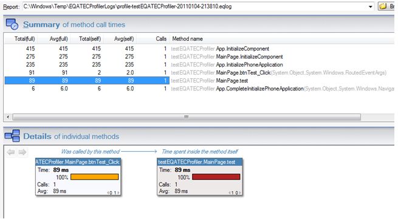Sort by the Total(full) column header
The height and width of the screenshot is (219, 398).
24,39
